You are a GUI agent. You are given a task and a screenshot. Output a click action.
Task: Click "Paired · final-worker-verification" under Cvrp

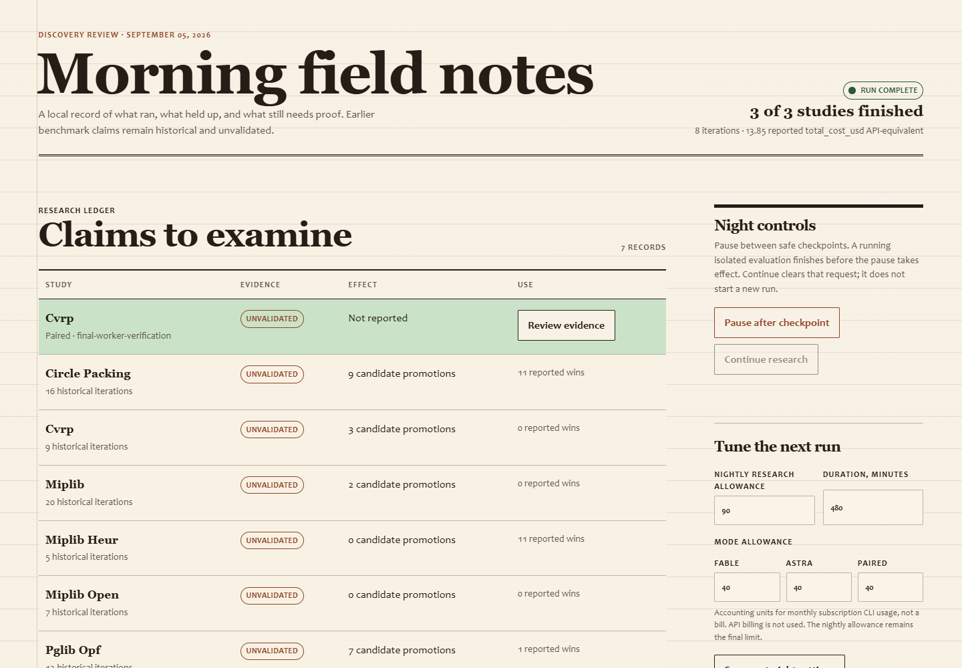point(108,335)
